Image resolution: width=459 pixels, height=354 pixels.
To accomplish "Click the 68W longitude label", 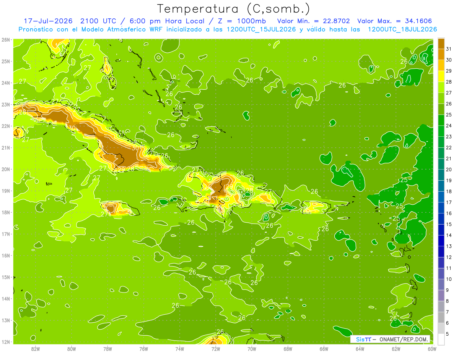I will click(x=288, y=349).
